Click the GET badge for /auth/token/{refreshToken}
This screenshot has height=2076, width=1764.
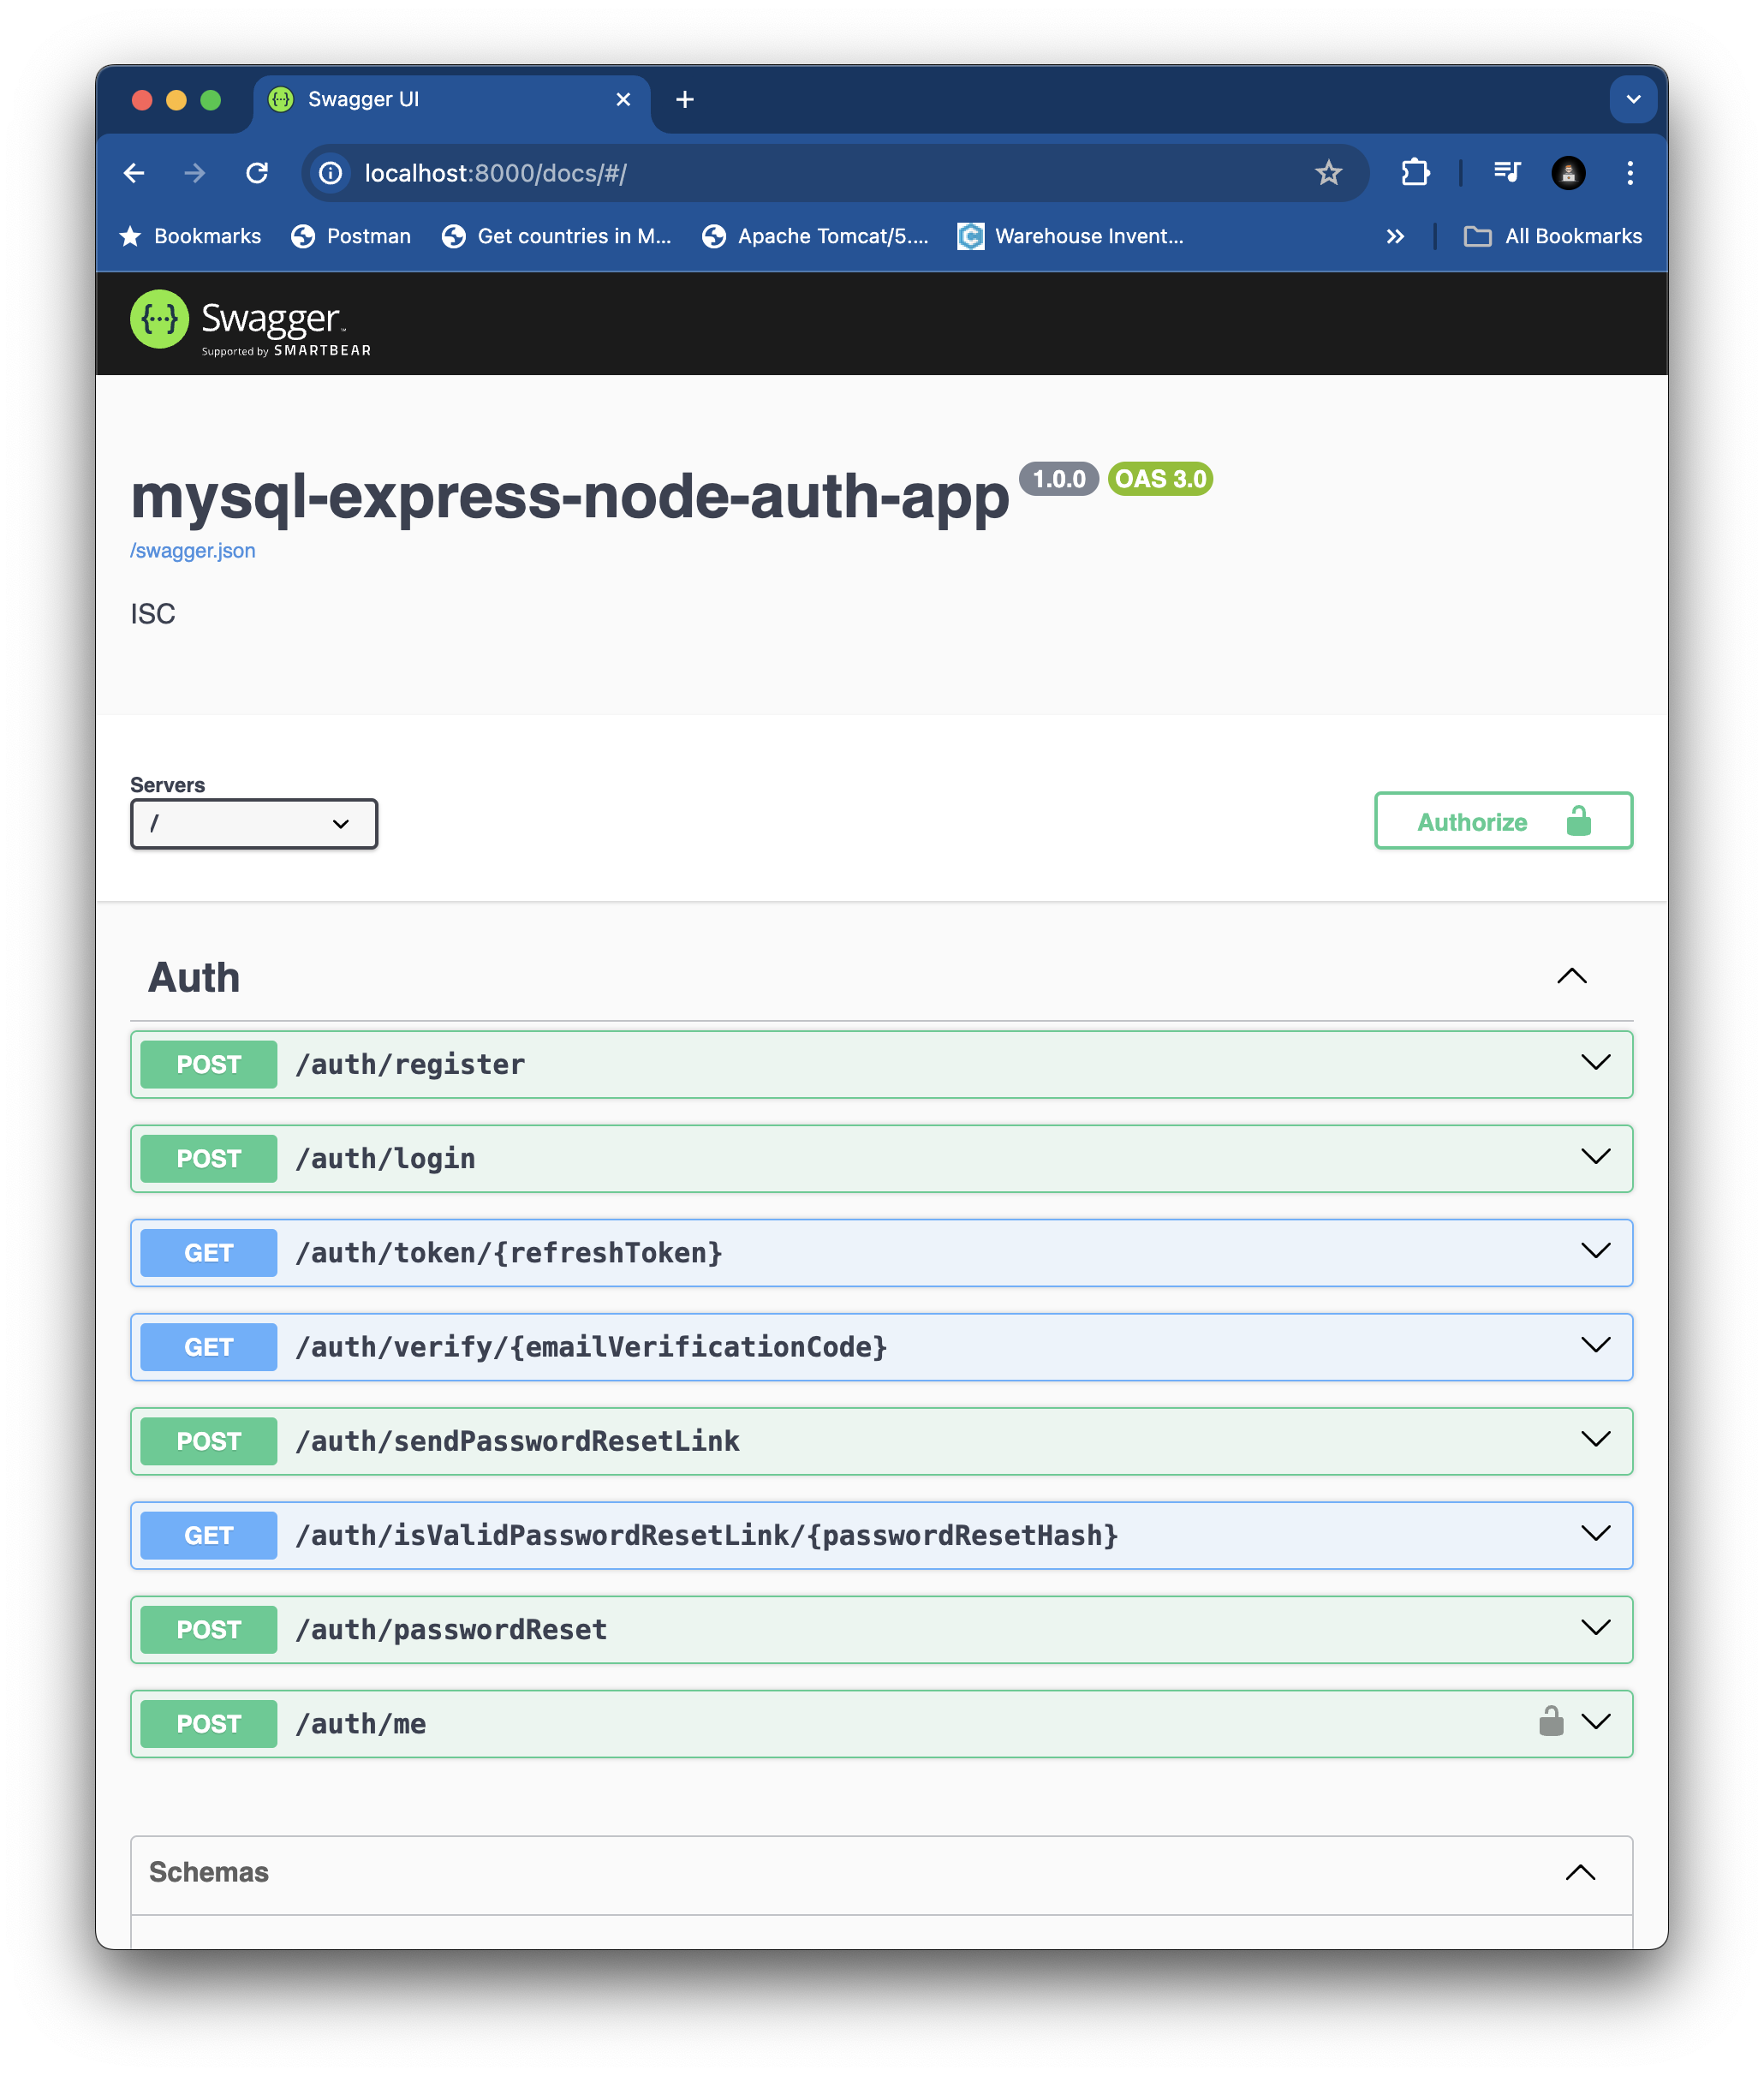click(208, 1253)
